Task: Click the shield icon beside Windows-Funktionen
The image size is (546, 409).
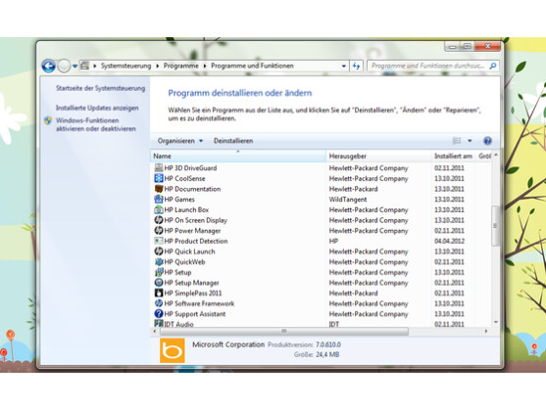Action: pyautogui.click(x=48, y=120)
